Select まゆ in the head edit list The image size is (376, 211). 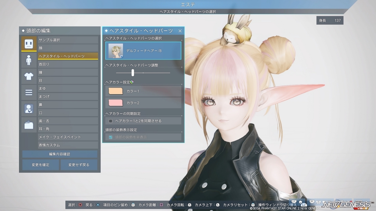[68, 88]
